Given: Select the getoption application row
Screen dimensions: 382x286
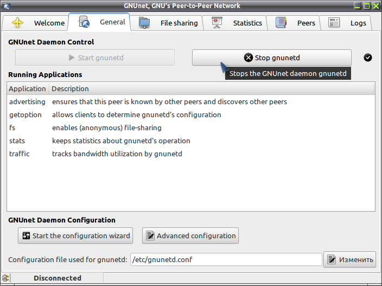Looking at the screenshot, I should tap(191, 115).
